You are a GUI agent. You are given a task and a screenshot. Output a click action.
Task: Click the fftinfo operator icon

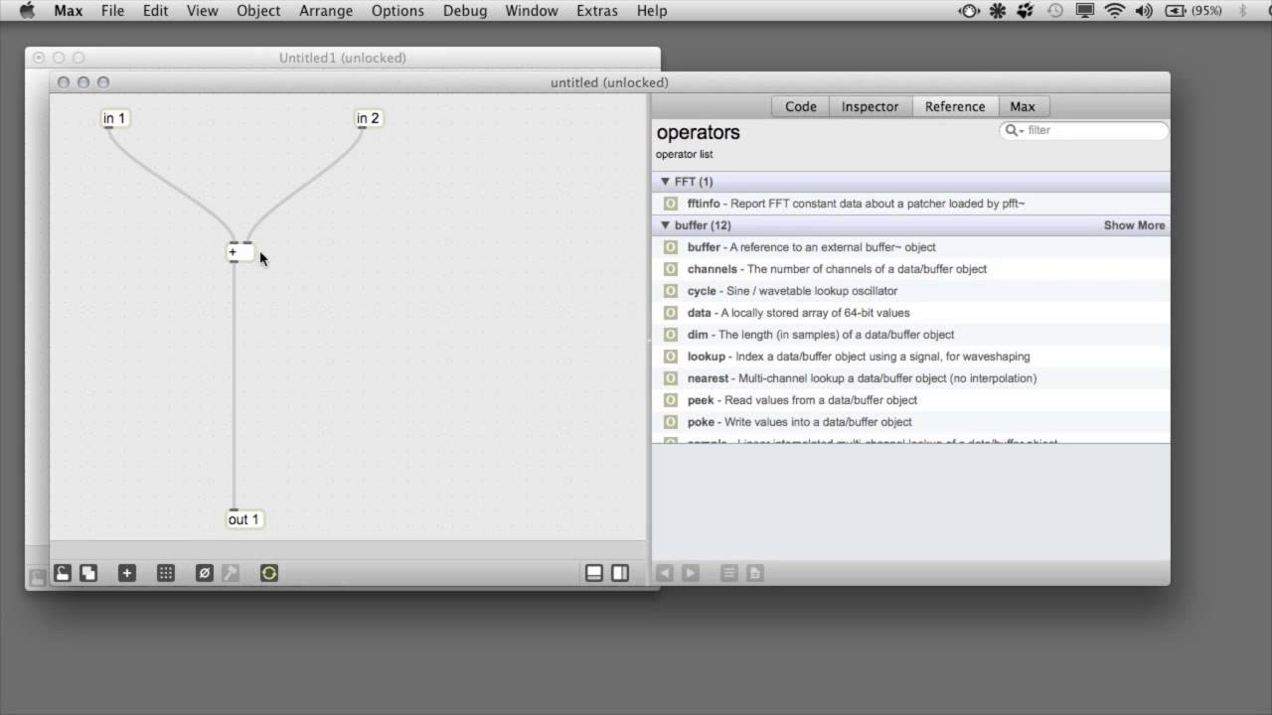[x=671, y=204]
